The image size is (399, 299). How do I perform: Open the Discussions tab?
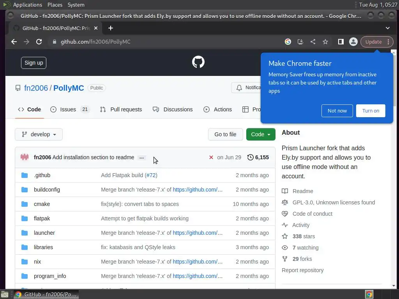pos(173,109)
